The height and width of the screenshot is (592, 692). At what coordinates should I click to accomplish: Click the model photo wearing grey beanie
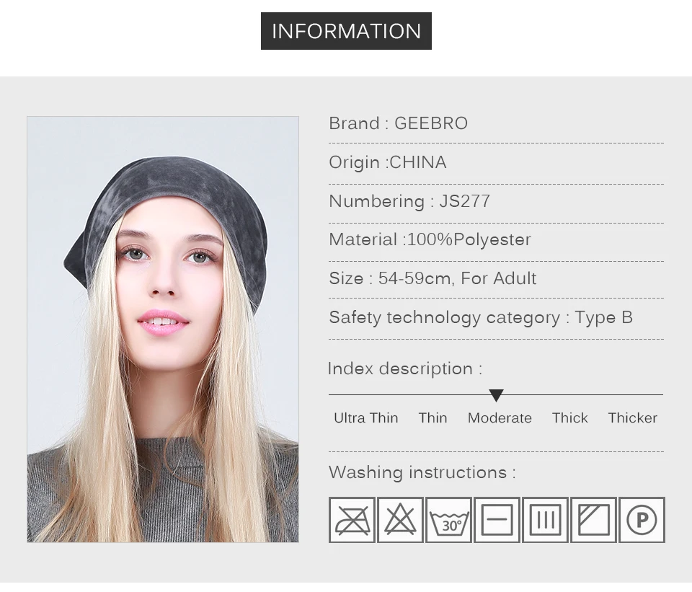click(163, 330)
